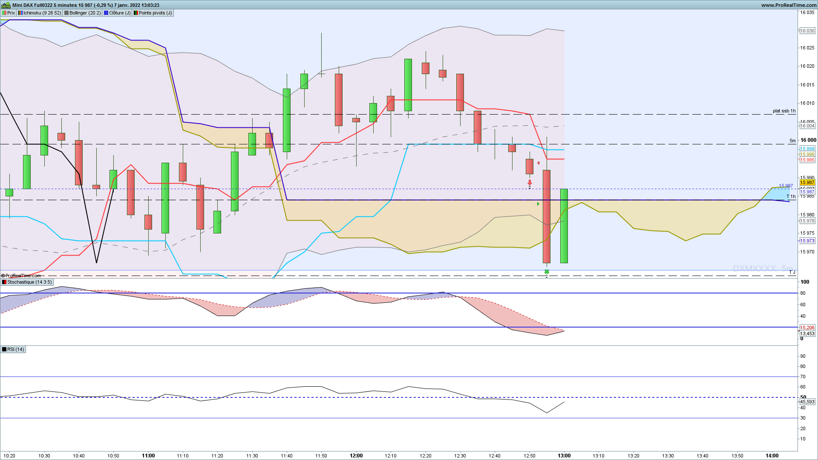The height and width of the screenshot is (460, 818).
Task: Click the yellow current price tag 15 987
Action: pyautogui.click(x=807, y=183)
